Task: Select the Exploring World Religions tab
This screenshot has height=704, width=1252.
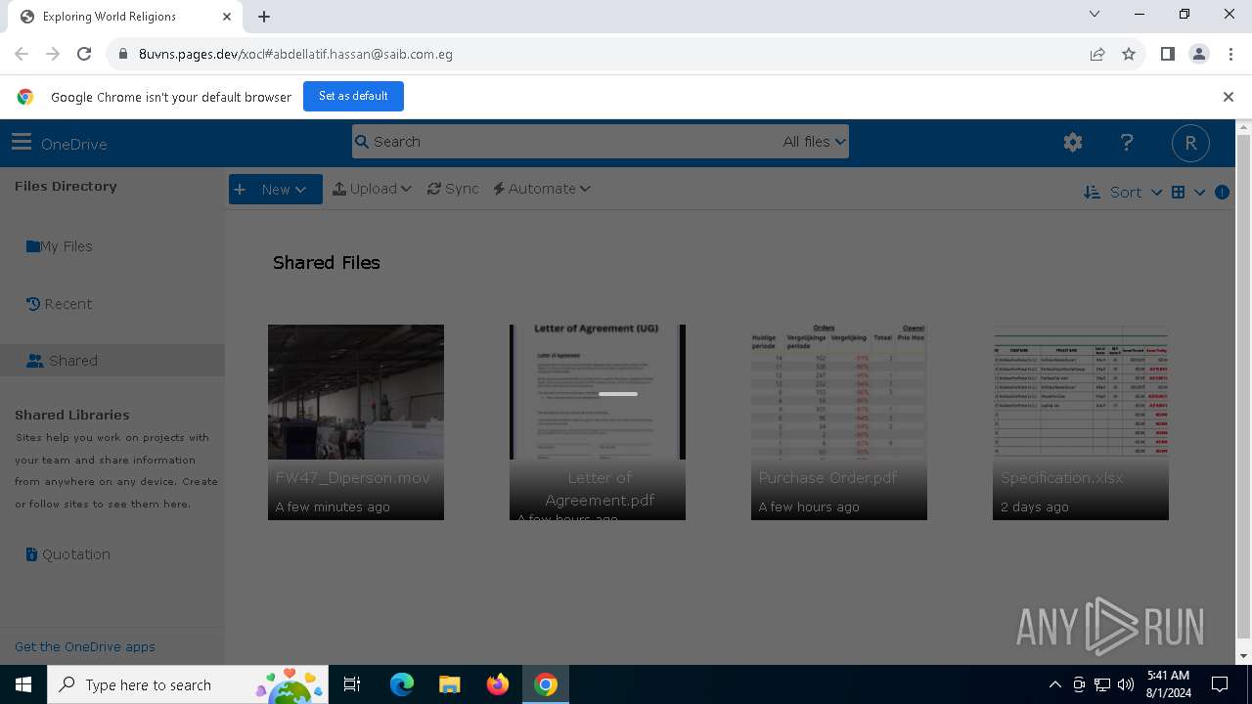Action: (x=123, y=17)
